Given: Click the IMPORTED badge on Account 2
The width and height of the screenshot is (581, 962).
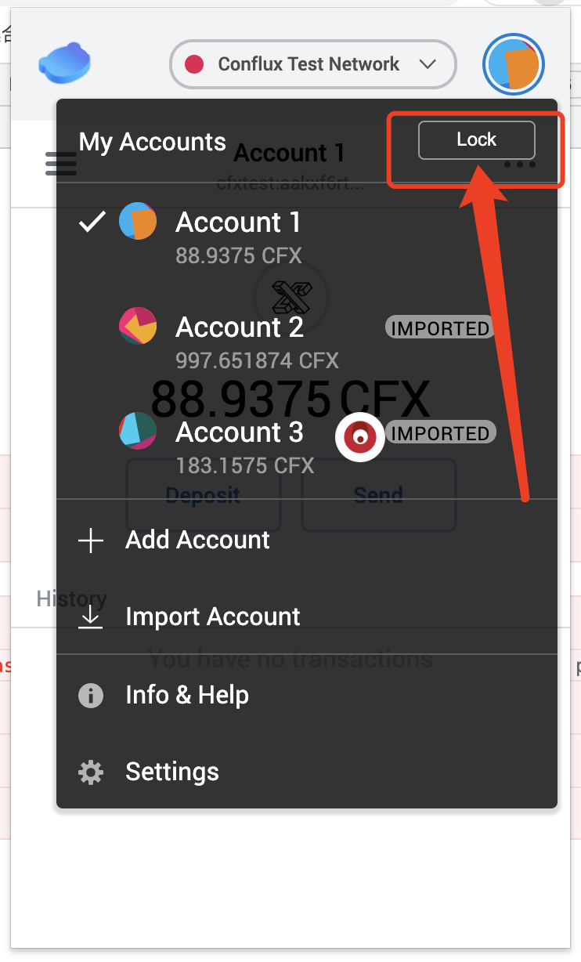Looking at the screenshot, I should (x=439, y=328).
